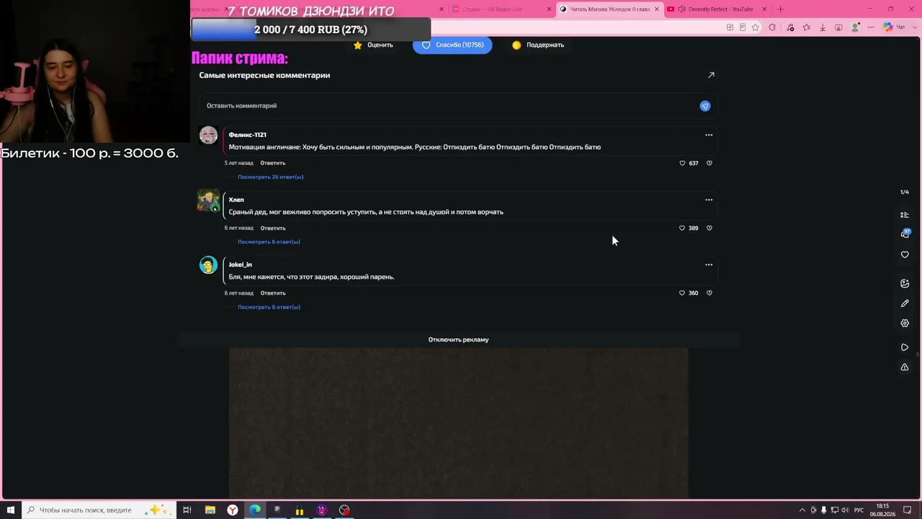Click the heart icon in the reader sidebar
The height and width of the screenshot is (519, 922).
point(905,254)
